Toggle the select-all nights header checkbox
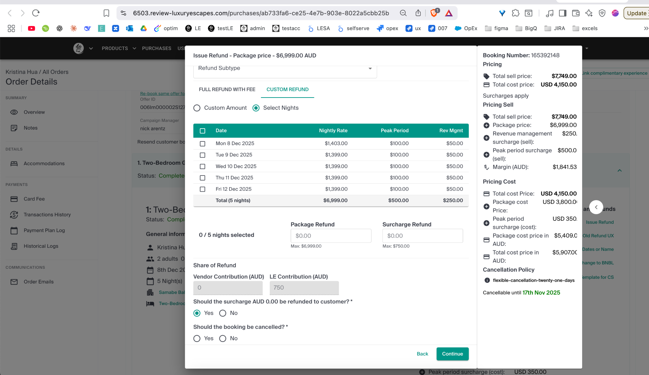 coord(202,131)
